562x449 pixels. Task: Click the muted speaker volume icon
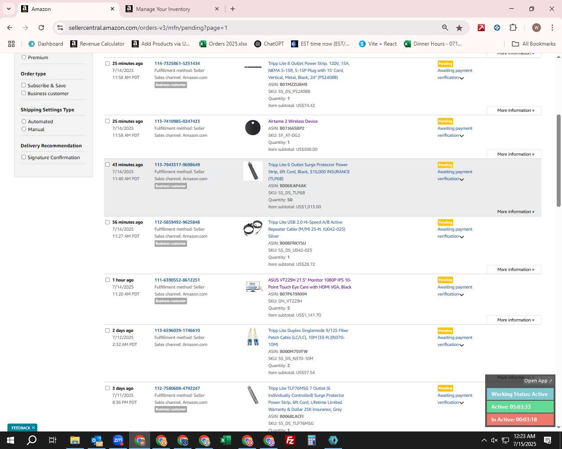click(x=494, y=440)
